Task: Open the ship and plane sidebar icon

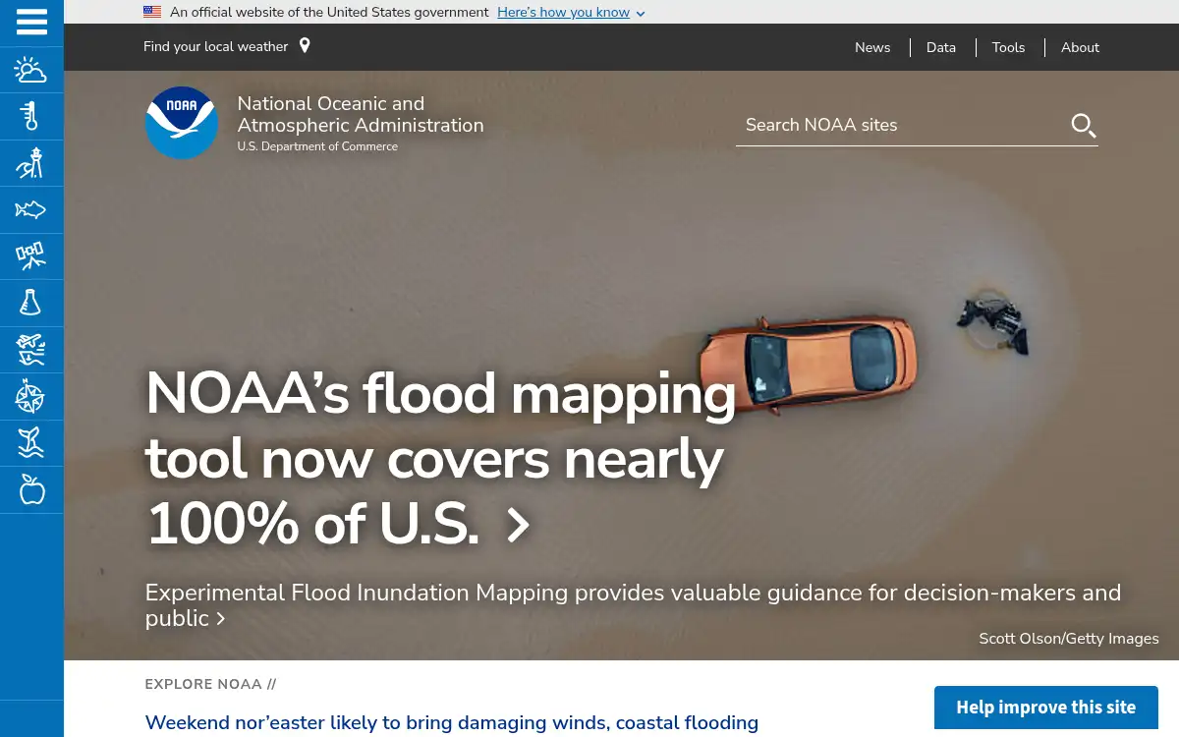Action: pos(31,350)
